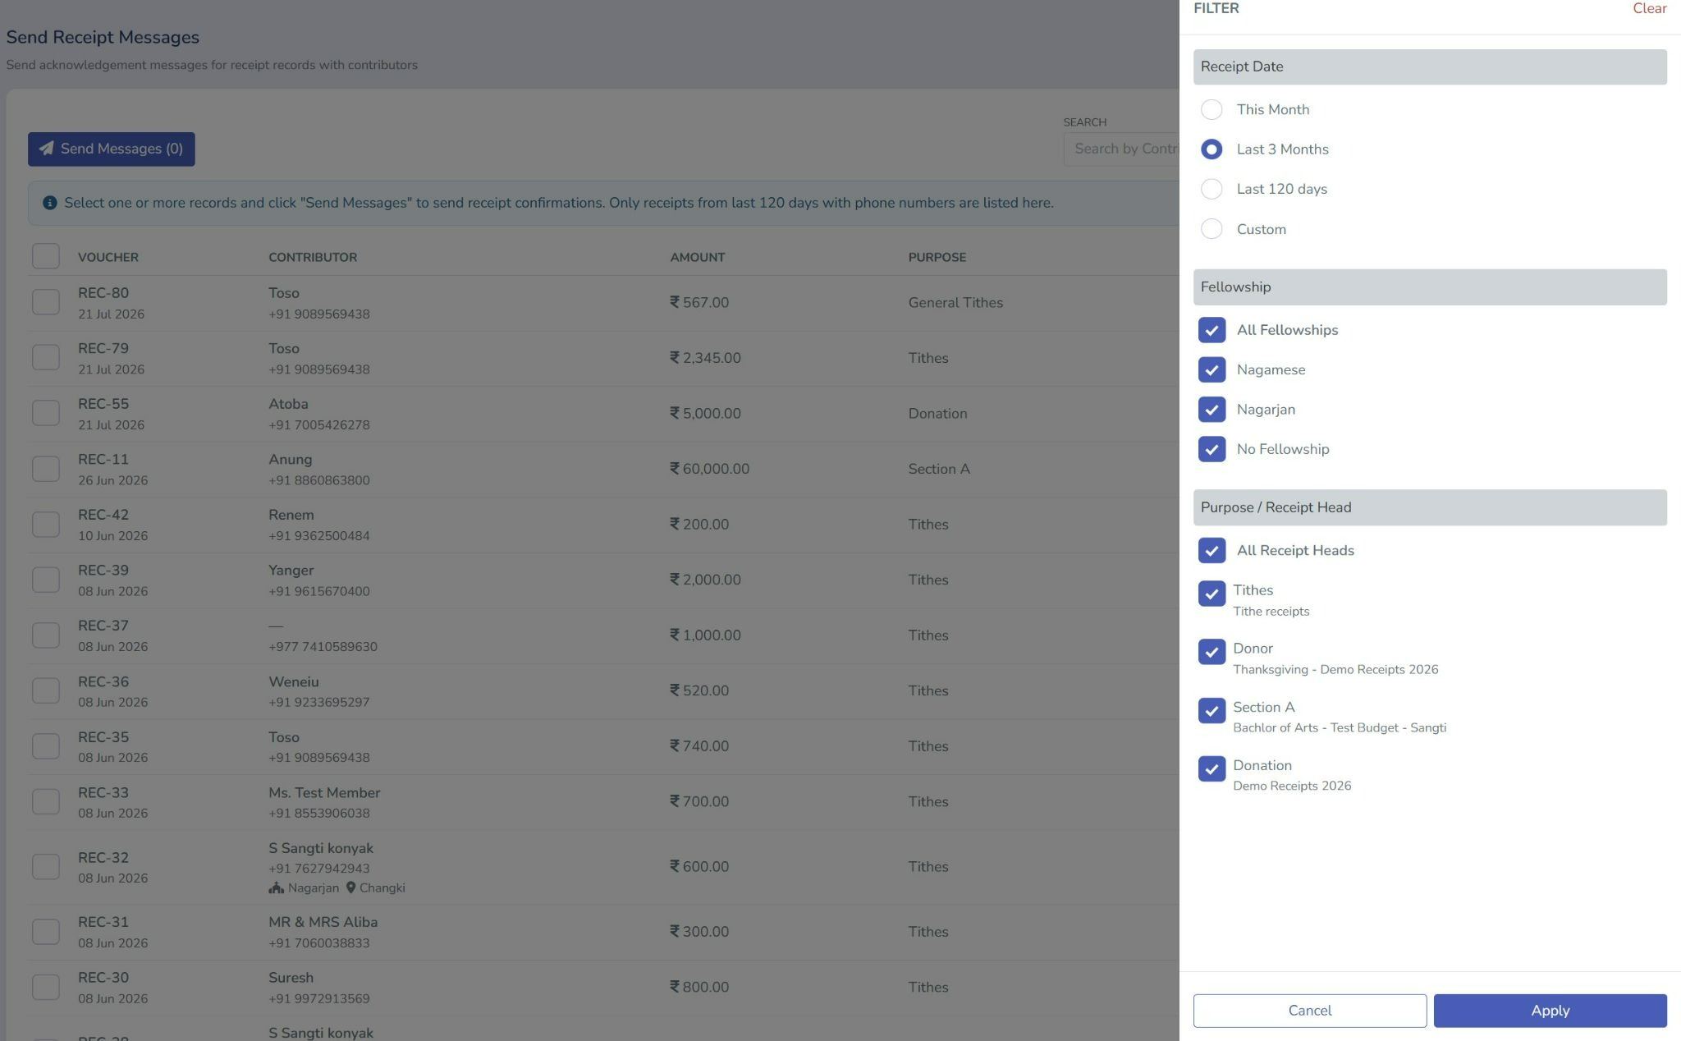Tick the checkbox for REC-37
This screenshot has height=1041, width=1681.
[46, 635]
